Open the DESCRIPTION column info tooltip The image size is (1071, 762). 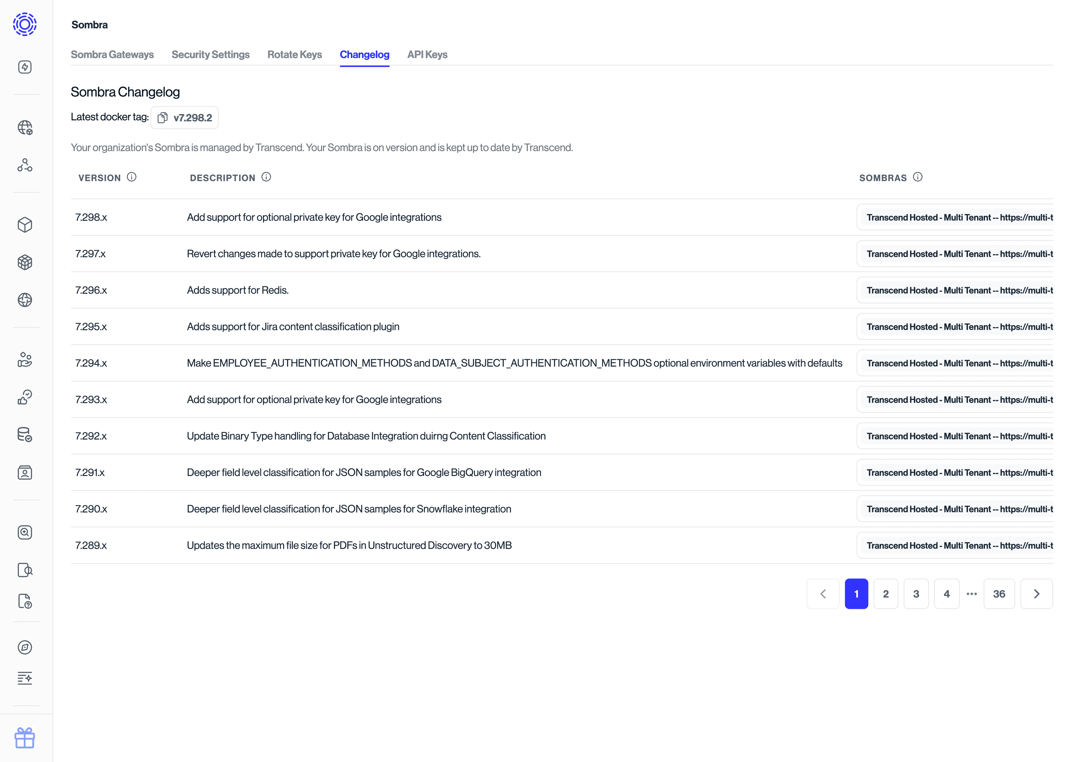pyautogui.click(x=266, y=177)
